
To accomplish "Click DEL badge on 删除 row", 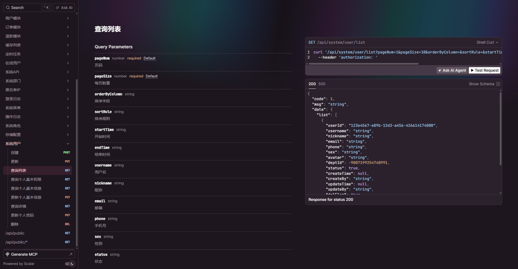I will [x=68, y=224].
